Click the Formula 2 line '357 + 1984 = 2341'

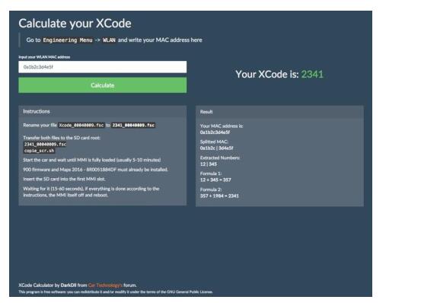tap(219, 196)
